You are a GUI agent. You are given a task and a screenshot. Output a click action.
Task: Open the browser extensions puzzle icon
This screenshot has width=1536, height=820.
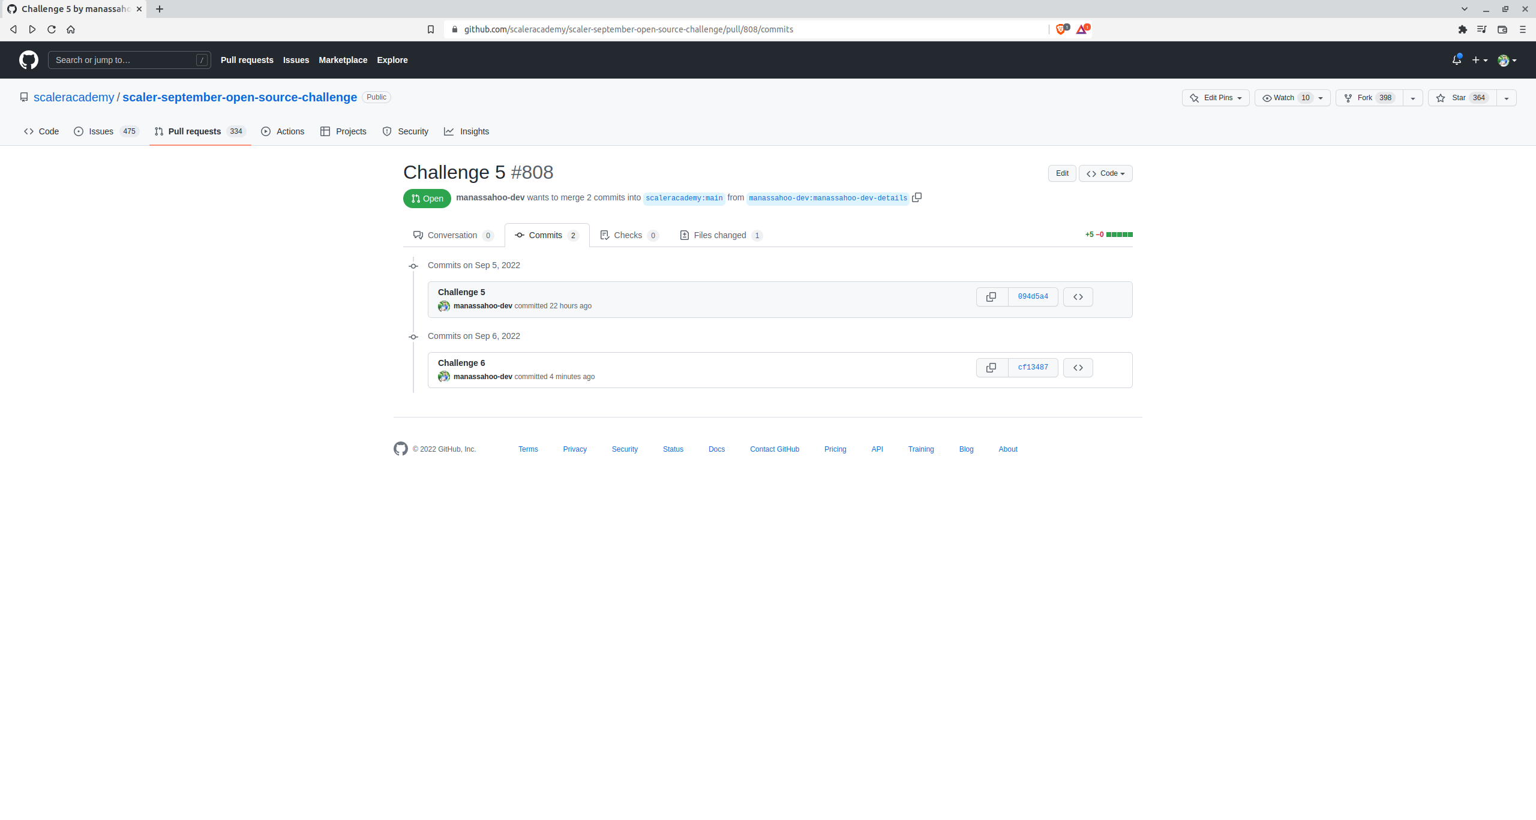click(x=1462, y=29)
